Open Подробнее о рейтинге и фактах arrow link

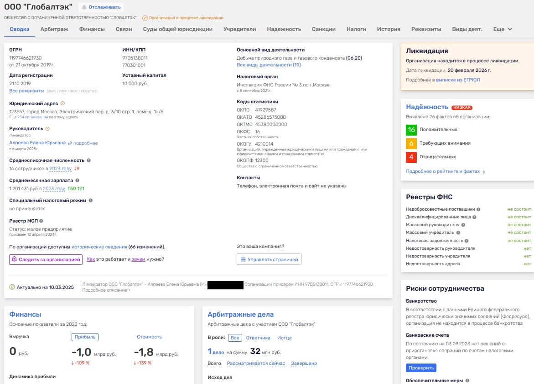(x=446, y=172)
